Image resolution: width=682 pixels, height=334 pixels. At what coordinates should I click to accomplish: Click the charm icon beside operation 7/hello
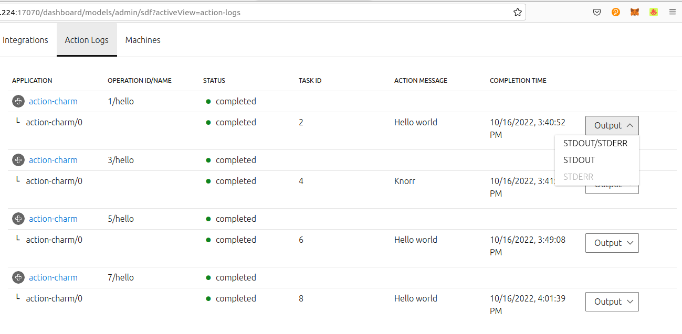18,277
